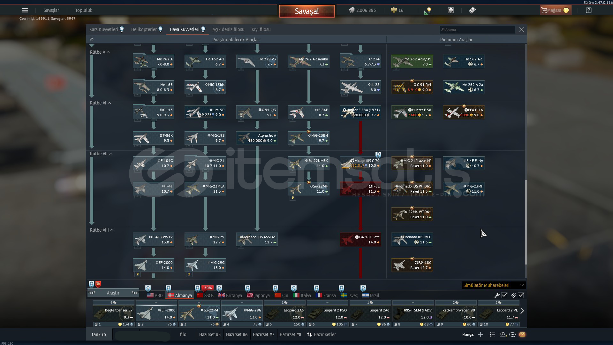The height and width of the screenshot is (345, 613).
Task: Select the Mirage IIIS C.70 aircraft
Action: coord(360,163)
